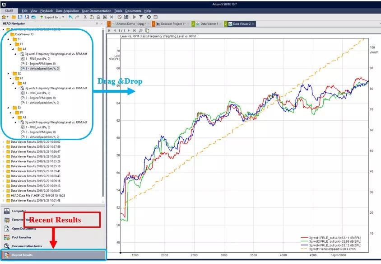
Task: Click the undo arrow in the toolbar
Action: [71, 17]
